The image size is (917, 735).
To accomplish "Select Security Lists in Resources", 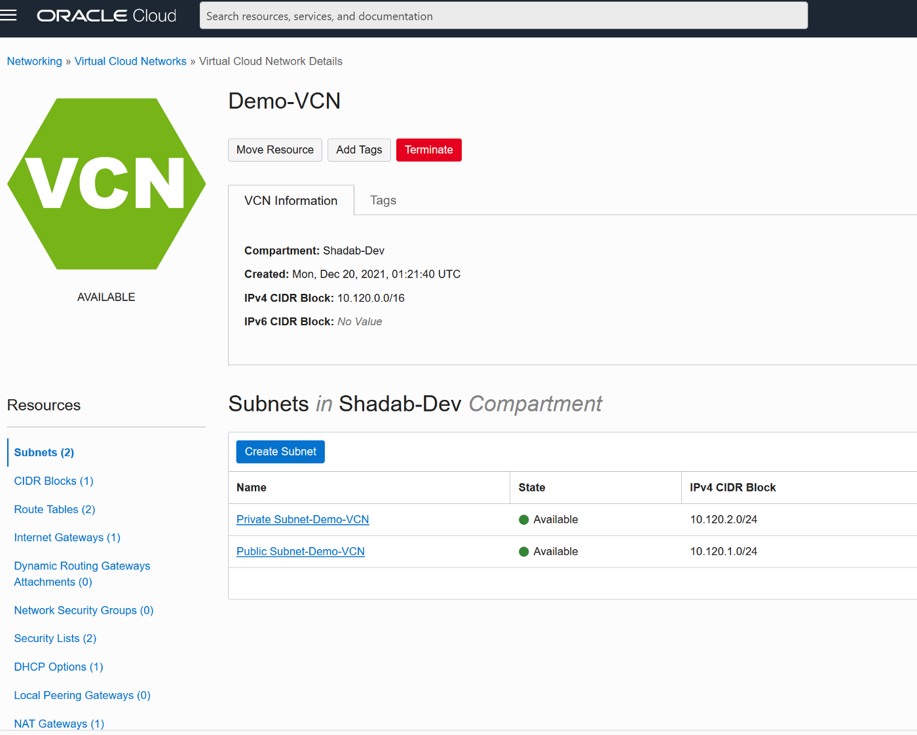I will [55, 638].
